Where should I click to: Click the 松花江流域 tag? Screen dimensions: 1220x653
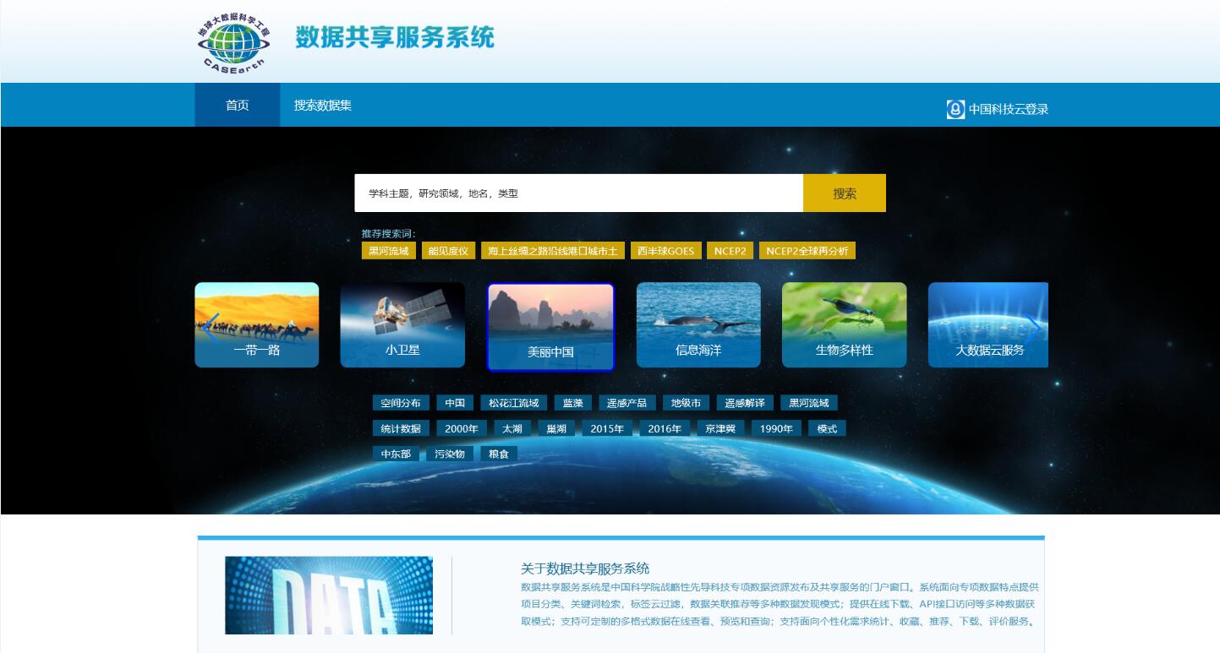(513, 403)
